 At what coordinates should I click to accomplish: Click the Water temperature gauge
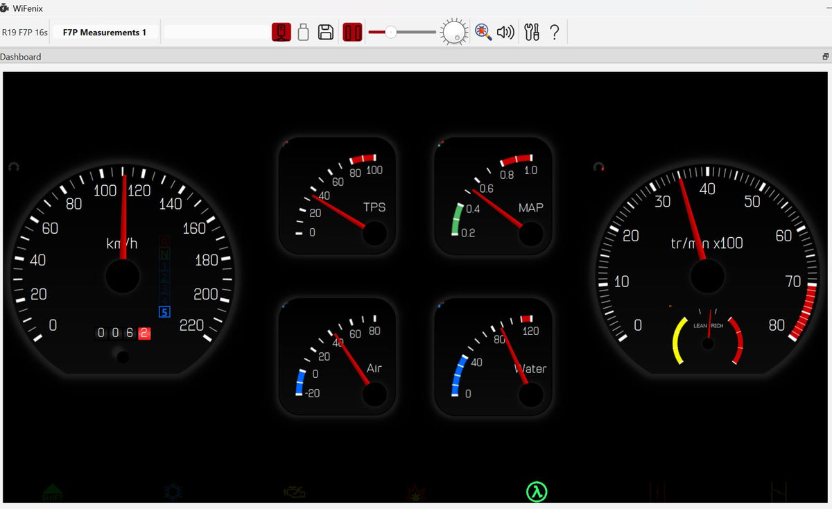(493, 357)
